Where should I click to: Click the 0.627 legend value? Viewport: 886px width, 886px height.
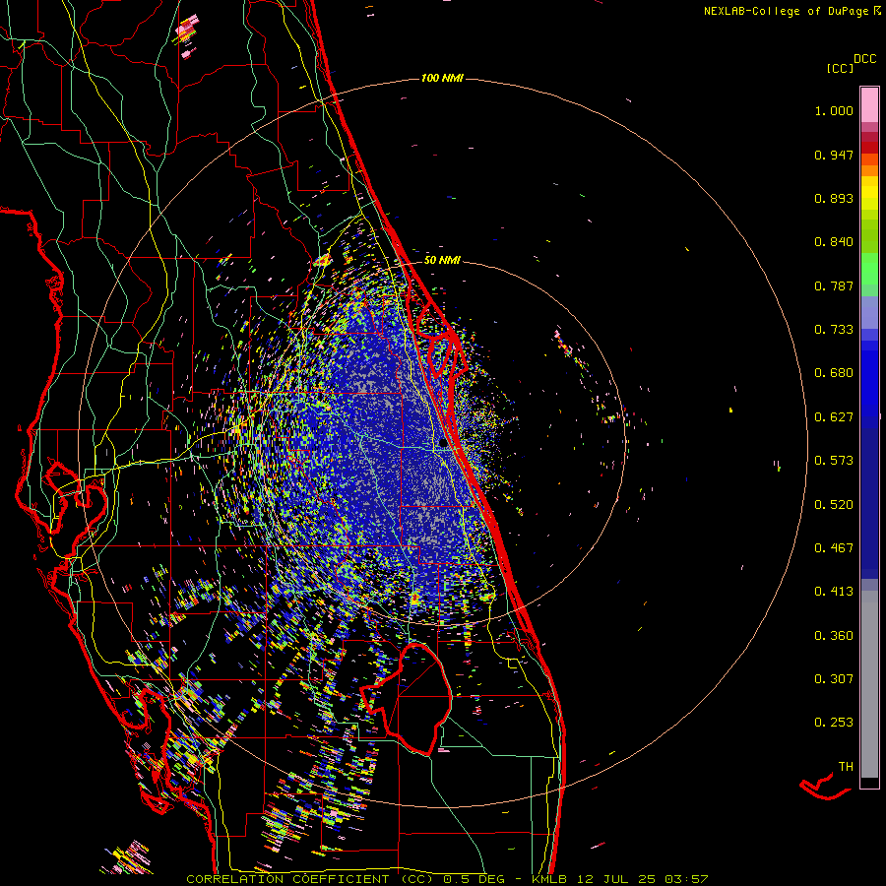(x=834, y=417)
